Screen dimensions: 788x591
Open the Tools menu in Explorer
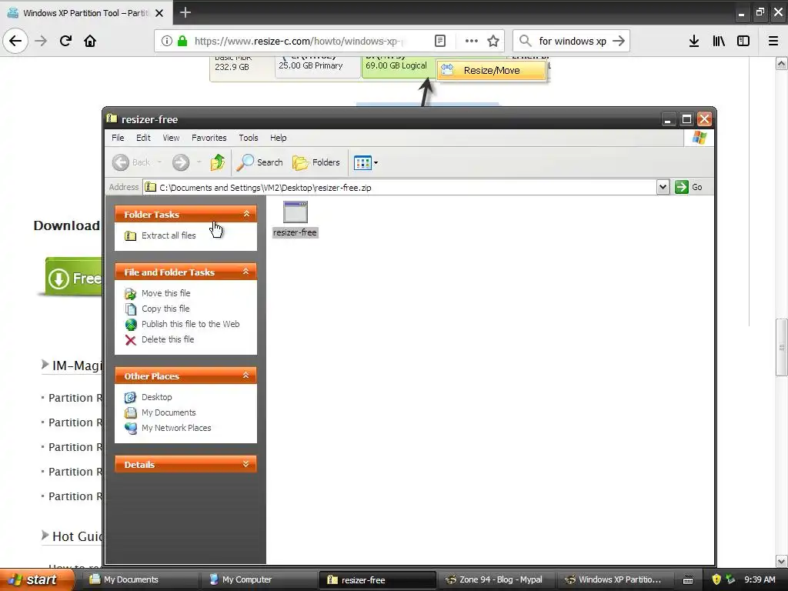click(x=249, y=138)
